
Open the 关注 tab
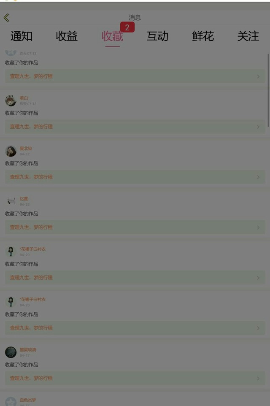point(248,36)
